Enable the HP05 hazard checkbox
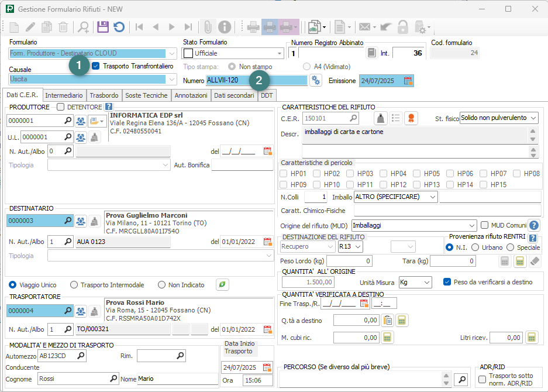This screenshot has height=392, width=548. (x=417, y=174)
